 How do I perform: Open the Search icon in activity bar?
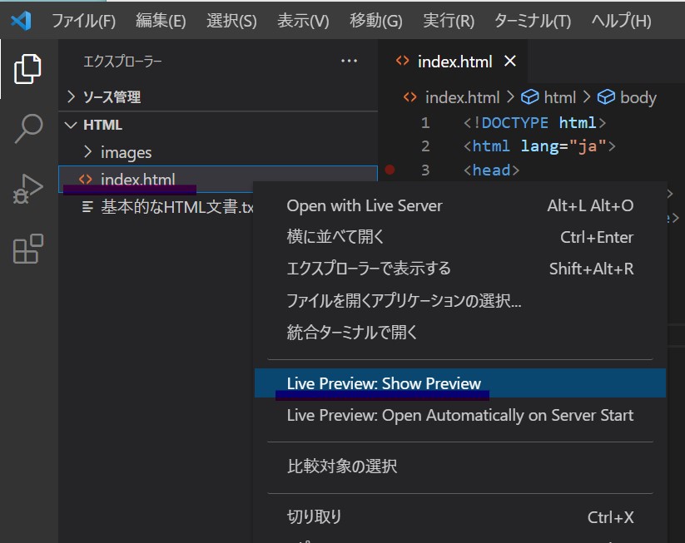click(27, 129)
